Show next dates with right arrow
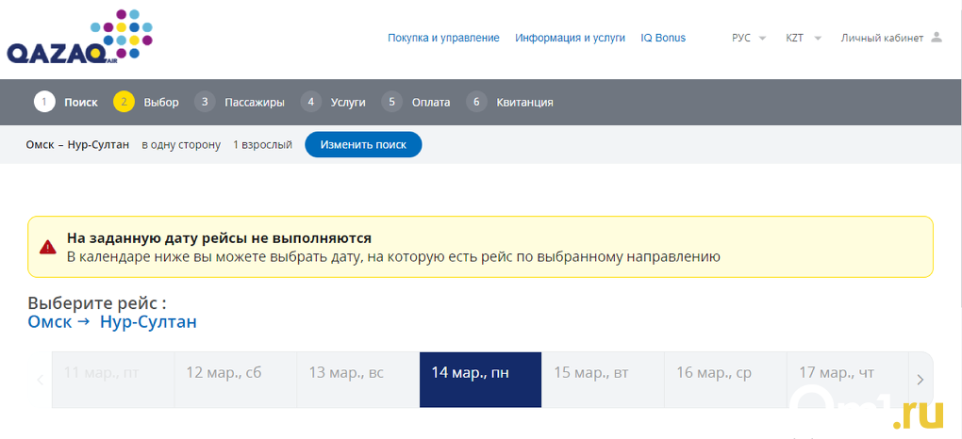The width and height of the screenshot is (962, 439). [921, 380]
